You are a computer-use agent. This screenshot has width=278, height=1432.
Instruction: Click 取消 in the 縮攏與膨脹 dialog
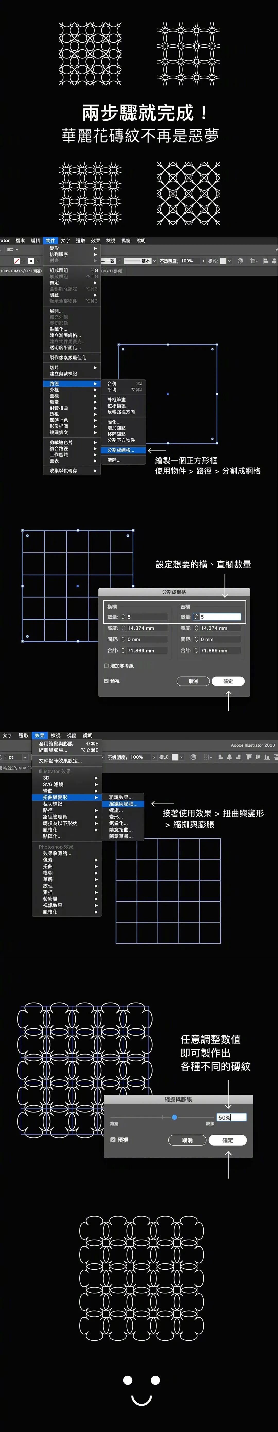point(188,1140)
